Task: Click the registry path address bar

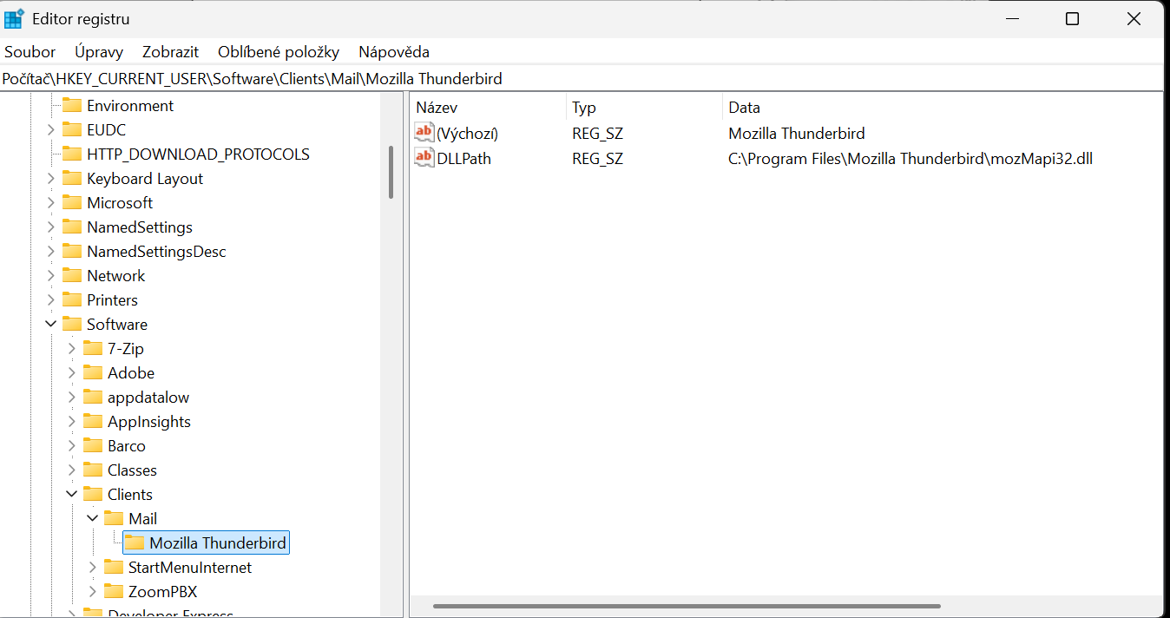Action: 582,79
